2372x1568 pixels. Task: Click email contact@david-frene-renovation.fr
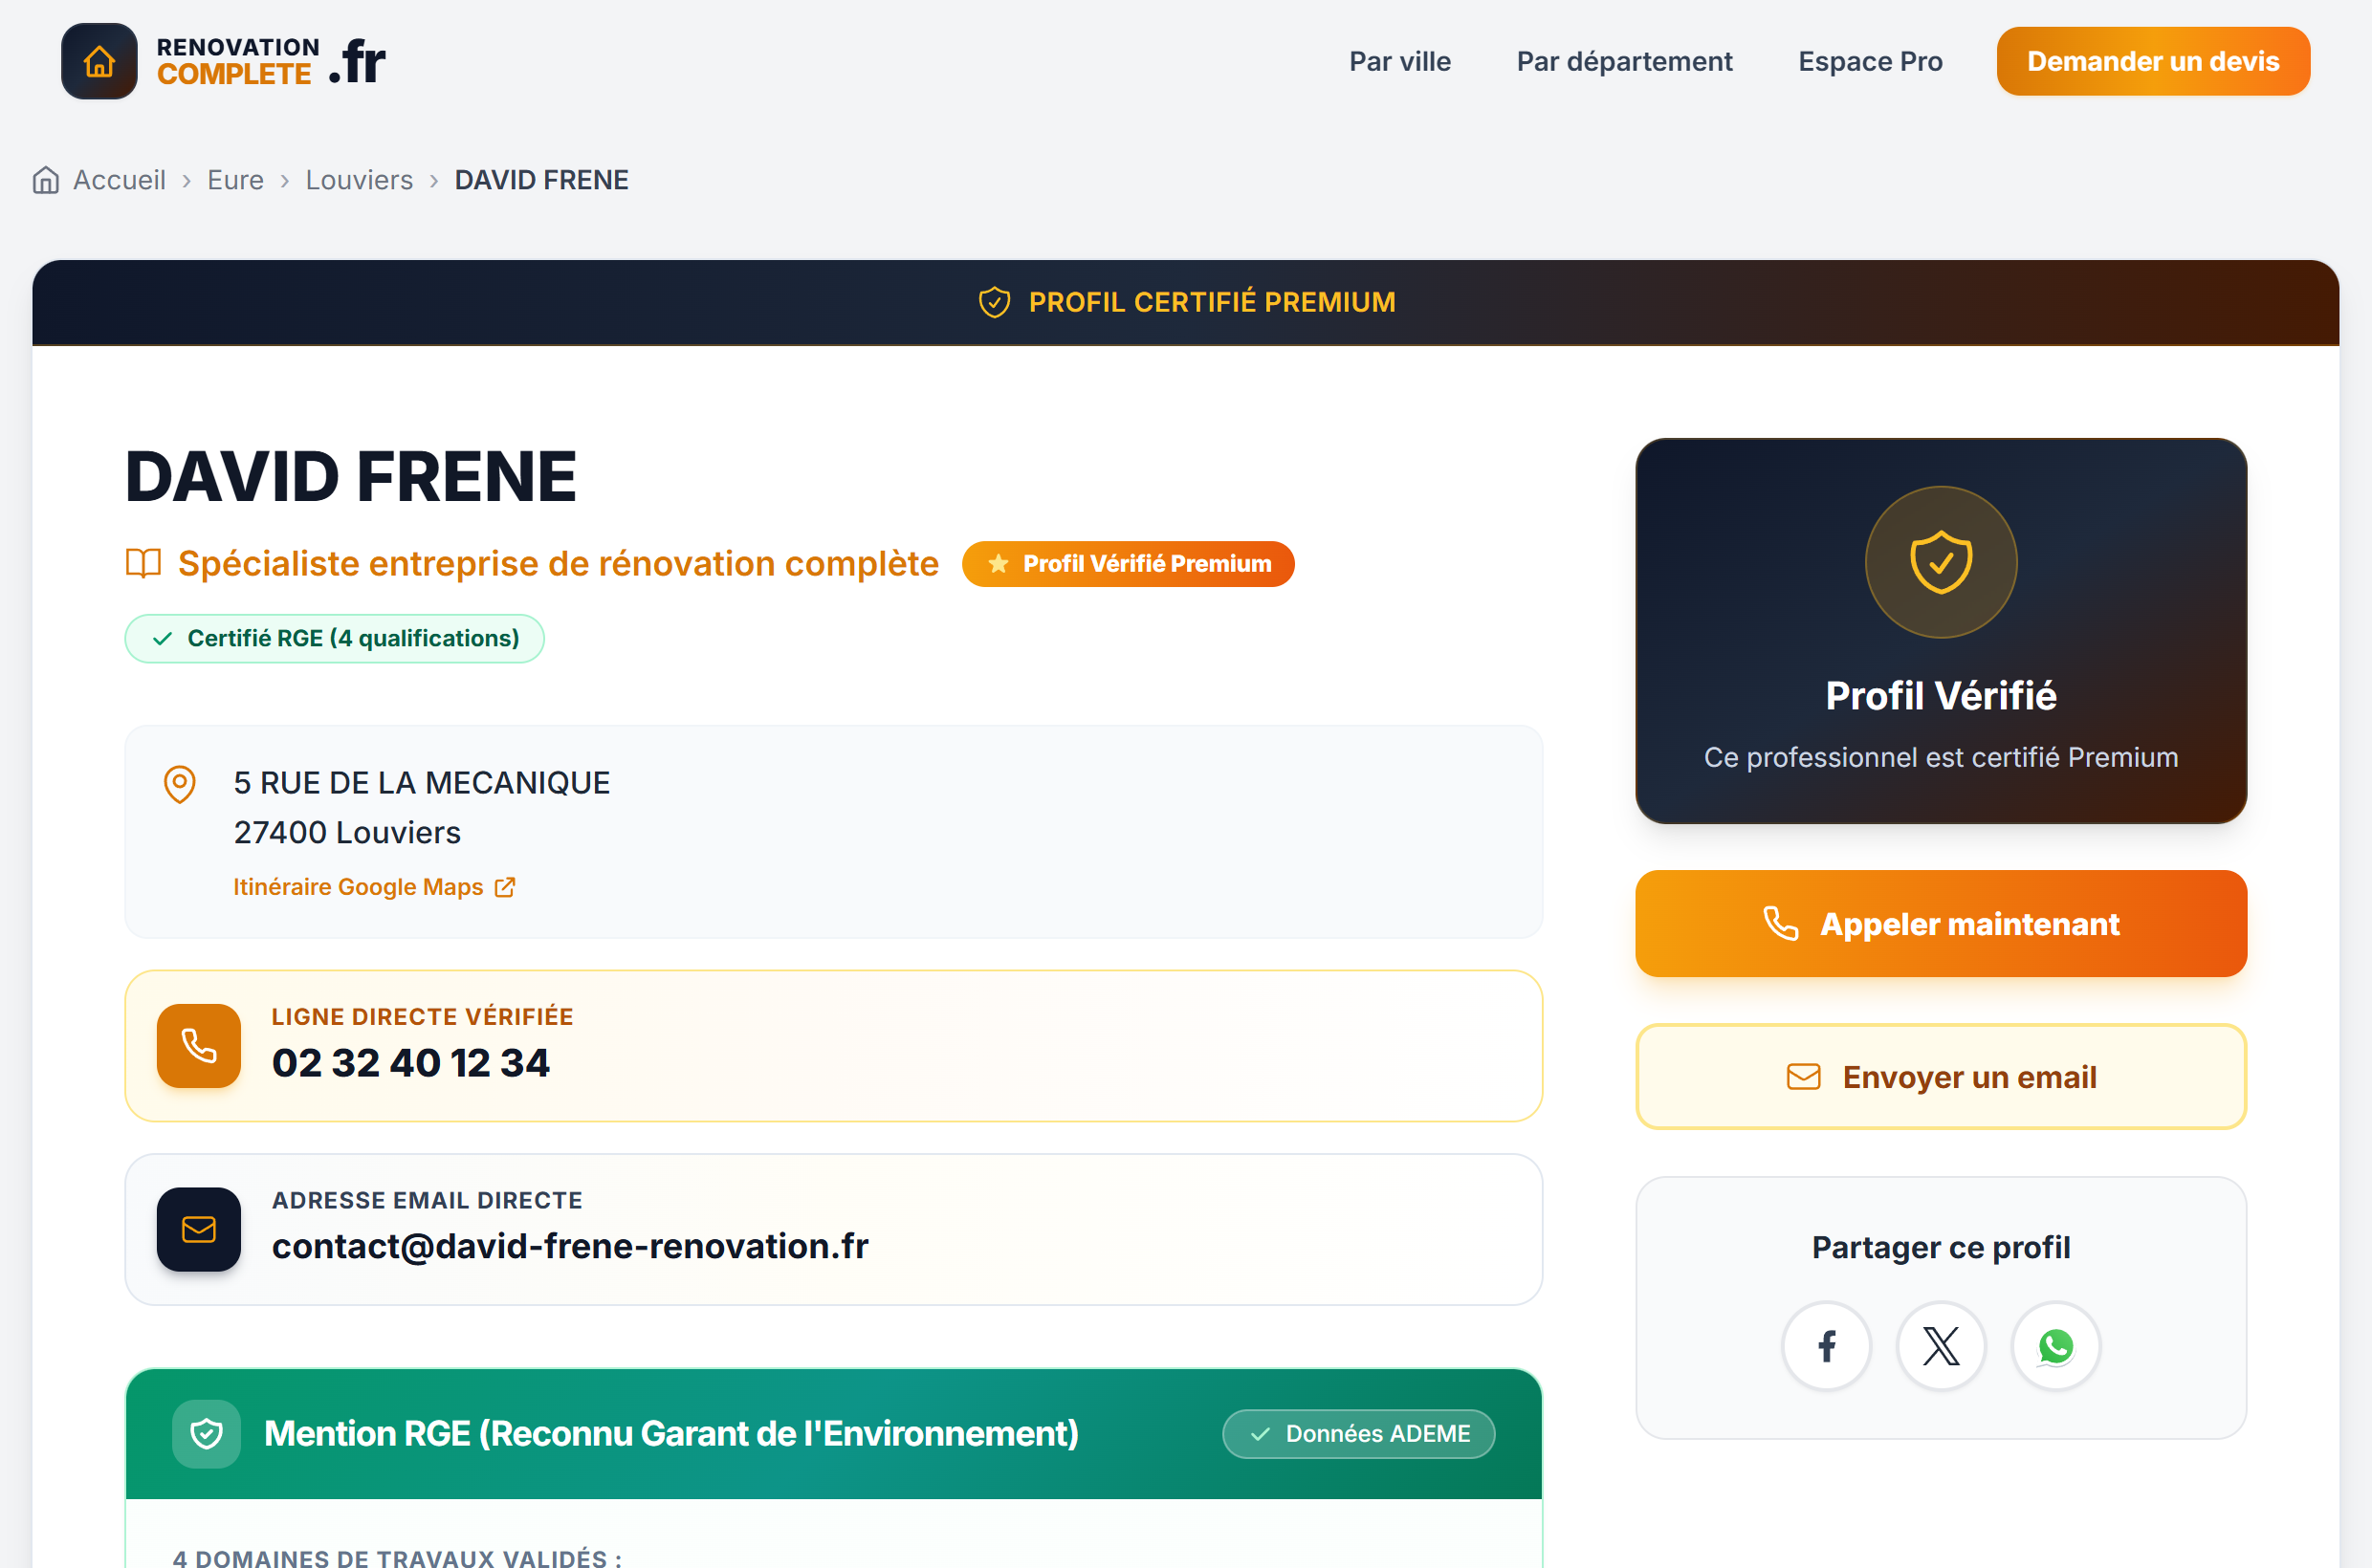pyautogui.click(x=570, y=1246)
